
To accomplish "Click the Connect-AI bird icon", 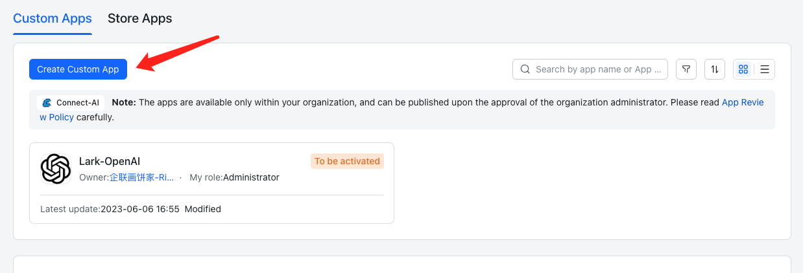I will pyautogui.click(x=47, y=102).
